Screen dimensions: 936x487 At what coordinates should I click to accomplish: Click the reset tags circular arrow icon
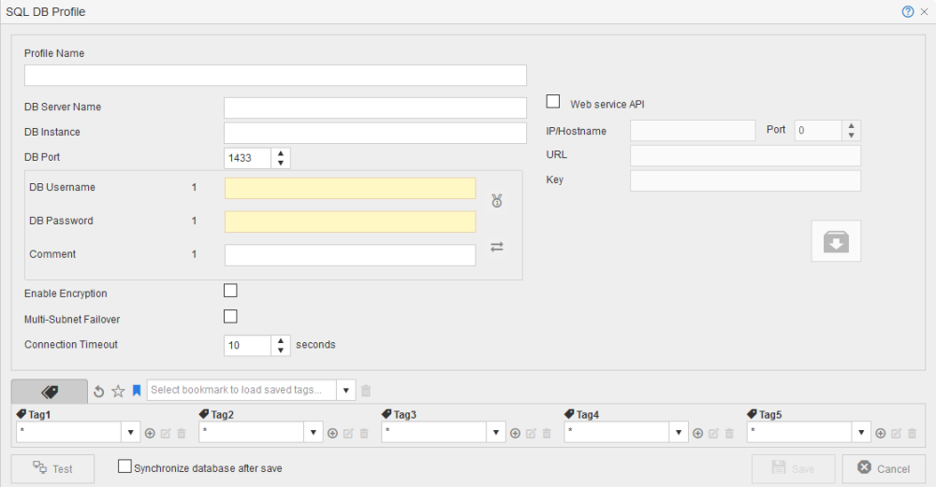[x=99, y=391]
